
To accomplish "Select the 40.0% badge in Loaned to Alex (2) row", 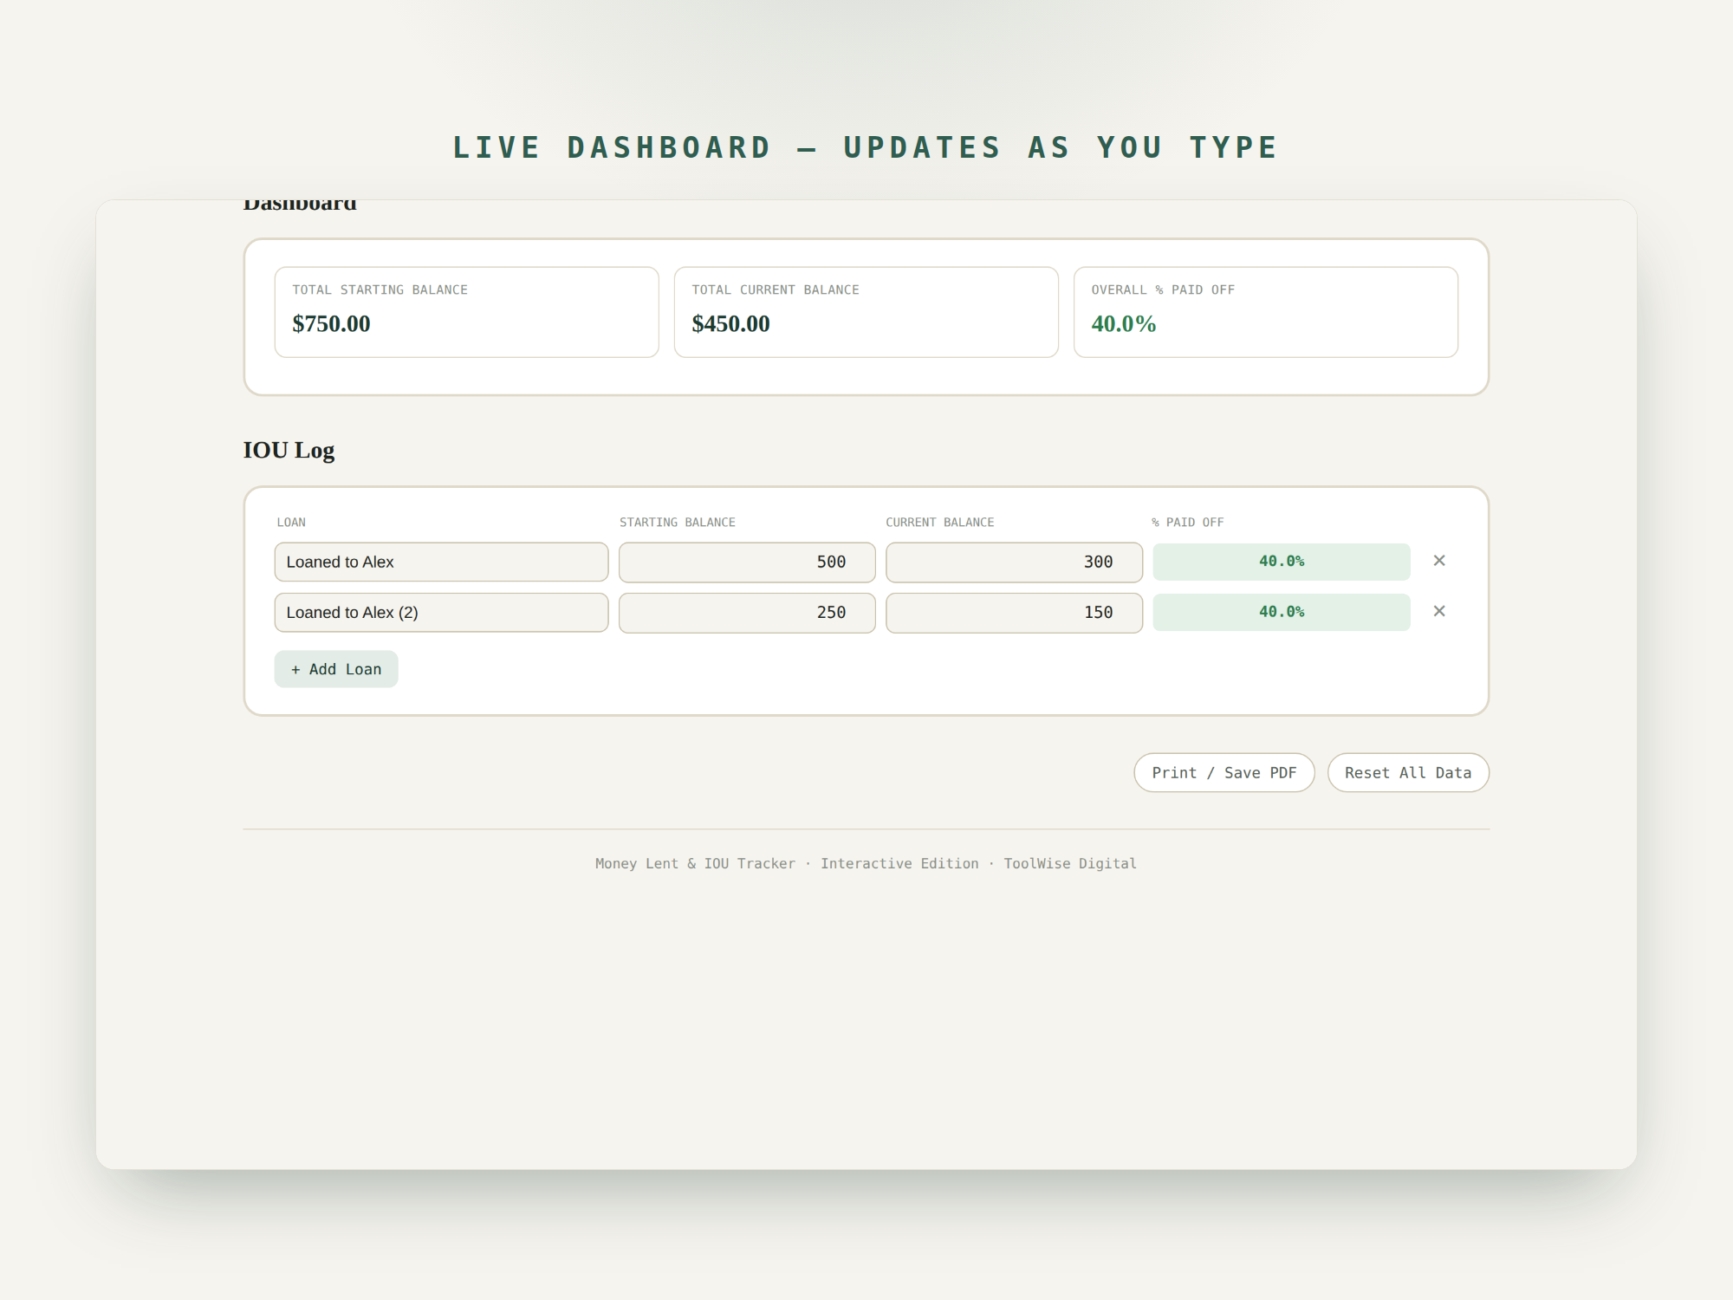I will (1282, 612).
